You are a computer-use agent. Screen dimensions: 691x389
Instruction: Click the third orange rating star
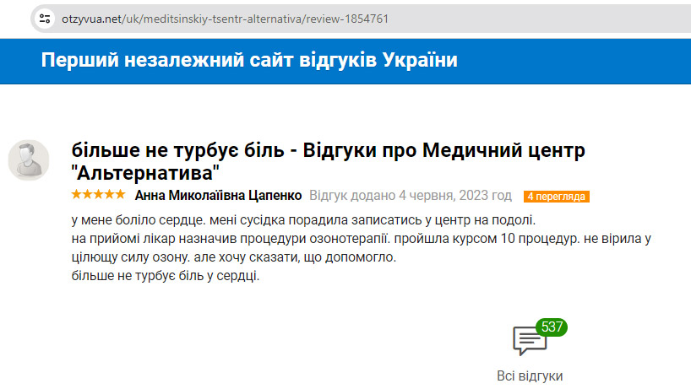click(x=99, y=196)
